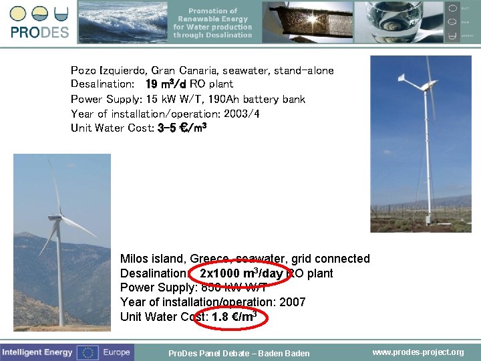Click the Milos large wind turbine photo
The image size is (481, 361).
(62, 243)
